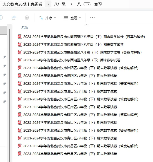The width and height of the screenshot is (153, 162).
Task: Expand the chevron after 为文教育26期末真题卷
Action: point(48,4)
